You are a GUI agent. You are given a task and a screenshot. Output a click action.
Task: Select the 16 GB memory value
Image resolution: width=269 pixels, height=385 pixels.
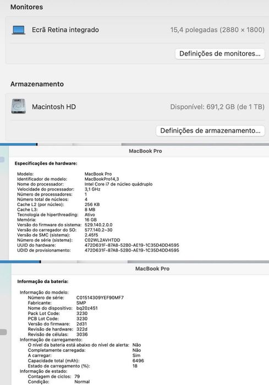(90, 220)
